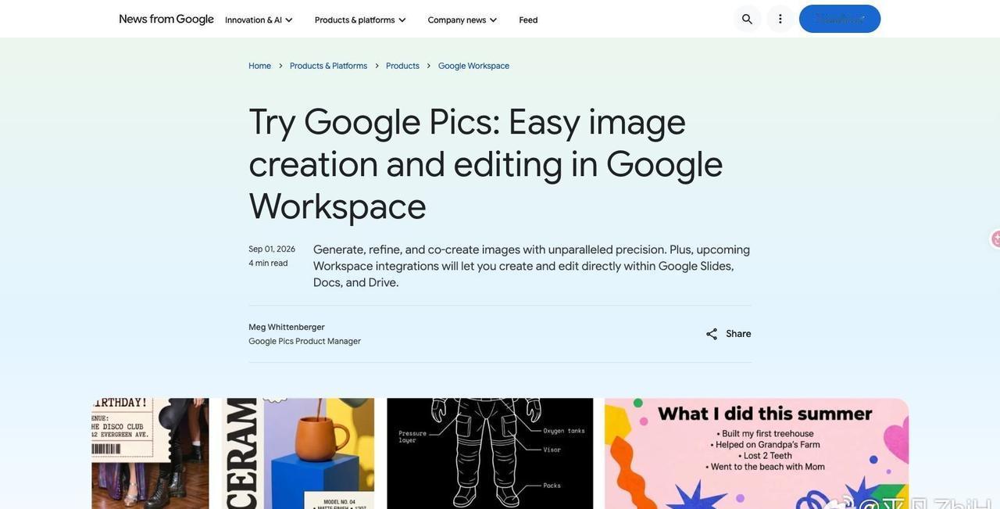Open Google Workspace breadcrumb link
Viewport: 1000px width, 509px height.
click(473, 66)
